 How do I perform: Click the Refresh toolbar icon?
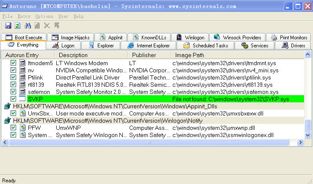(x=17, y=25)
